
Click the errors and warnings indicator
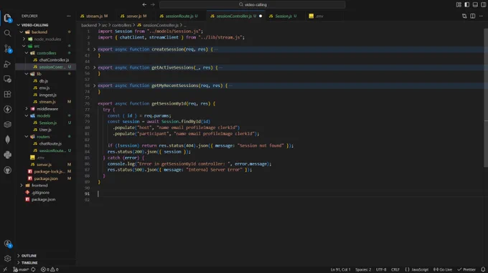(x=50, y=269)
